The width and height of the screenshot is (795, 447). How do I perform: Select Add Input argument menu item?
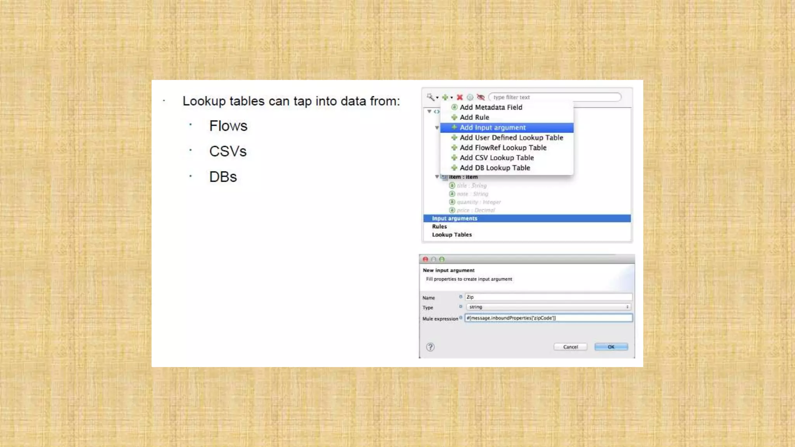coord(493,127)
